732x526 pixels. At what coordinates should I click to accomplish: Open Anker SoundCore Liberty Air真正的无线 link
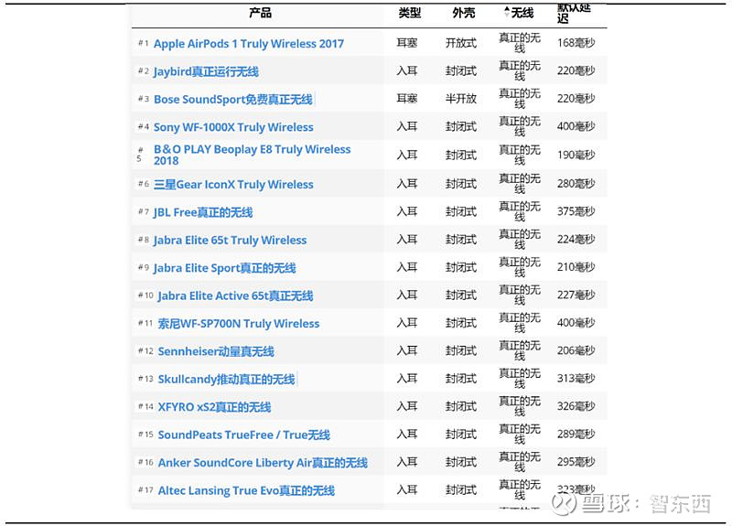[263, 463]
